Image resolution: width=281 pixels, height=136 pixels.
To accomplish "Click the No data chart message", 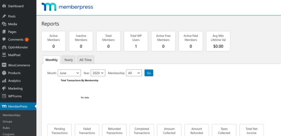I will (85, 98).
